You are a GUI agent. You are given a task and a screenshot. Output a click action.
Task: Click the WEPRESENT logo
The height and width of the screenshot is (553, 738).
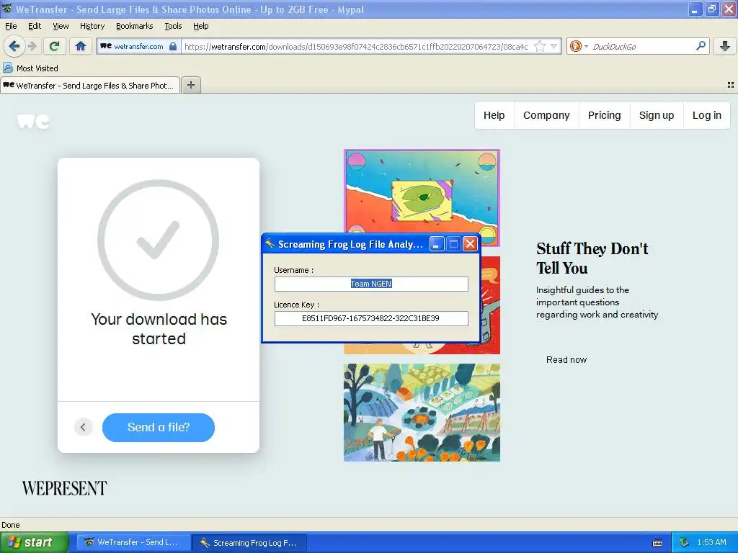(64, 488)
